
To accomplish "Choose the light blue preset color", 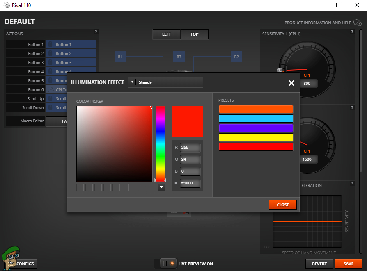I will click(x=256, y=118).
